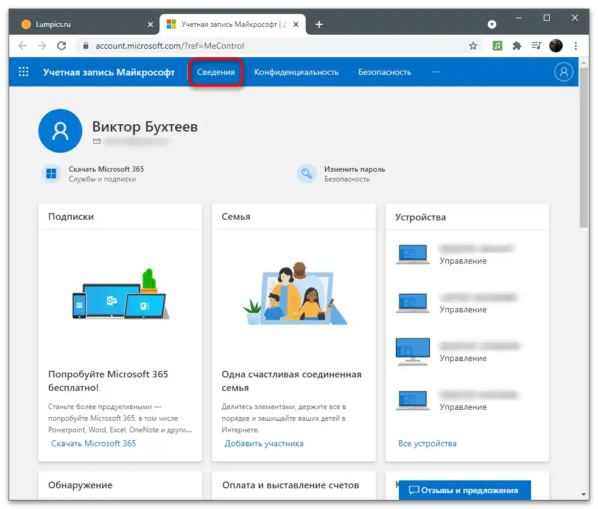Screen dimensions: 598x509
Task: Go back to previous page
Action: point(23,46)
